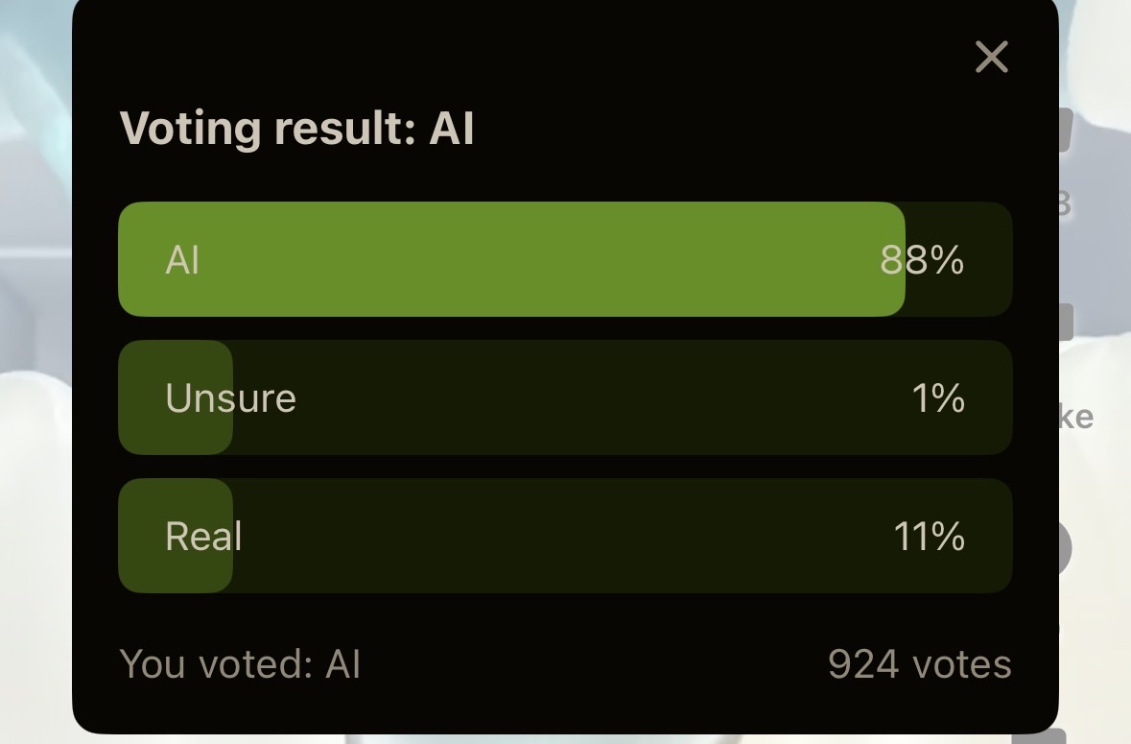Image resolution: width=1131 pixels, height=744 pixels.
Task: Click the cut-off number beside the AI row
Action: tap(1066, 204)
